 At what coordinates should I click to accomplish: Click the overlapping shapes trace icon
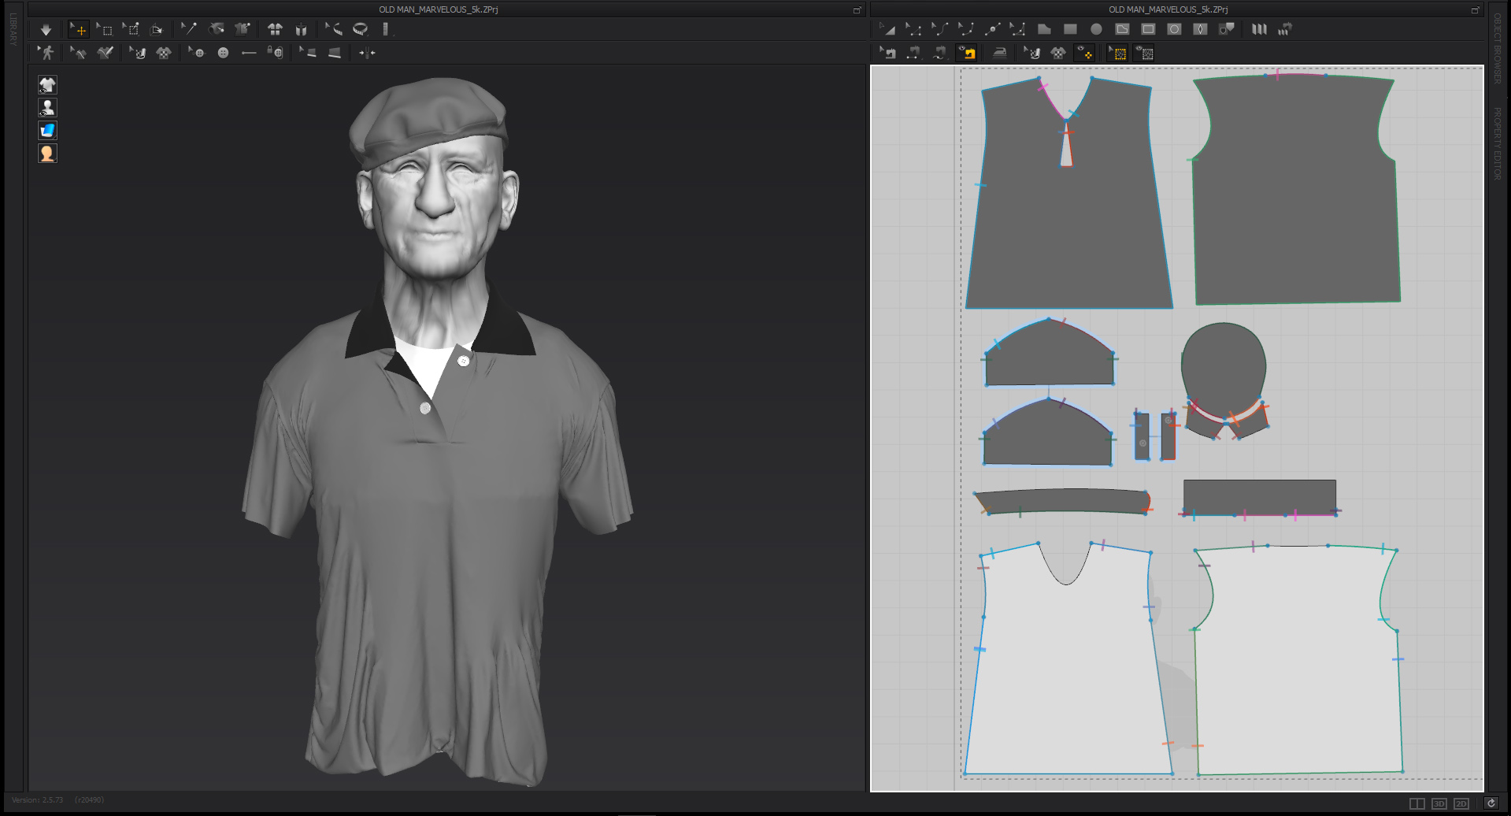(1226, 29)
